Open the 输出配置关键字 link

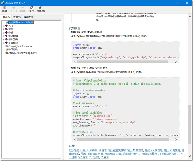pyautogui.click(x=117, y=150)
